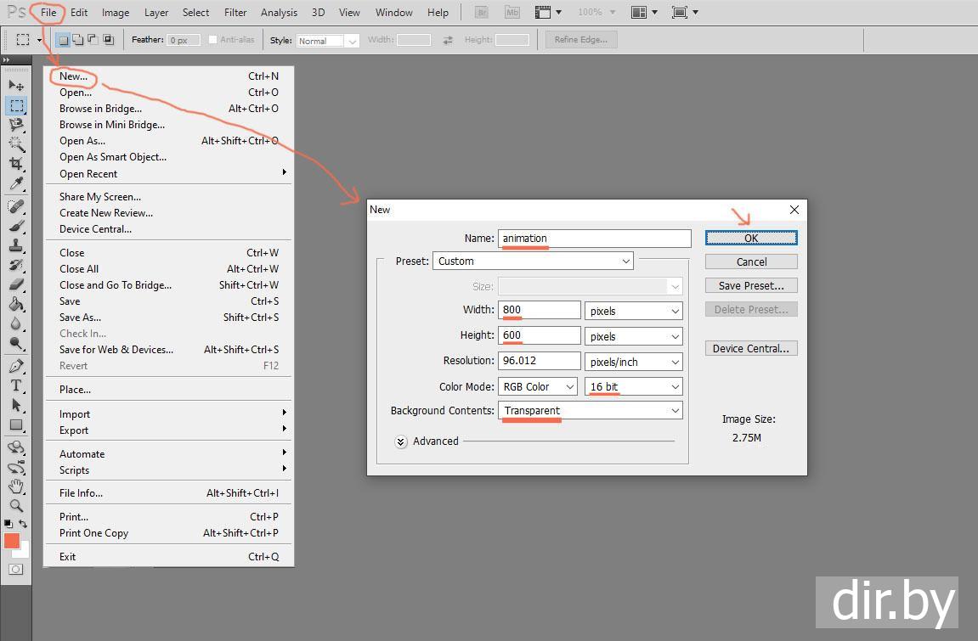
Task: Toggle the Add to selection mode
Action: coord(78,40)
